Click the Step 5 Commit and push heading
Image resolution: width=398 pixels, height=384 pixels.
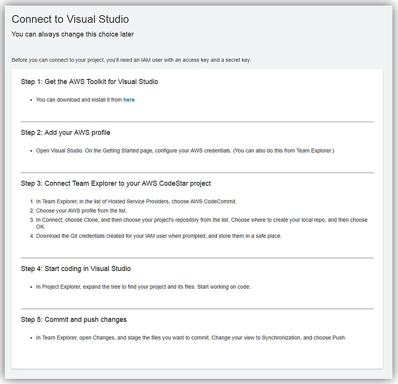tap(73, 320)
